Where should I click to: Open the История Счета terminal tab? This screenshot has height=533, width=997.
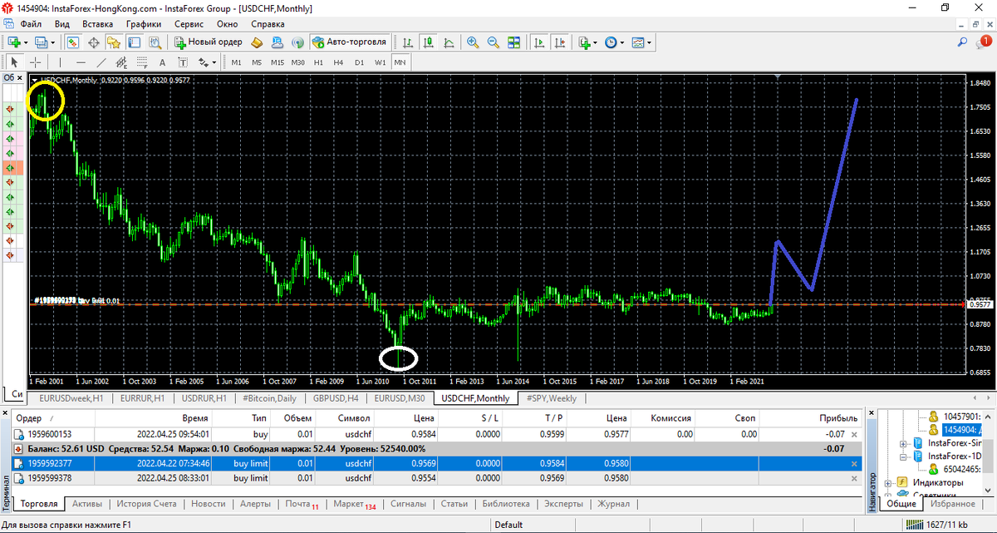pos(146,504)
